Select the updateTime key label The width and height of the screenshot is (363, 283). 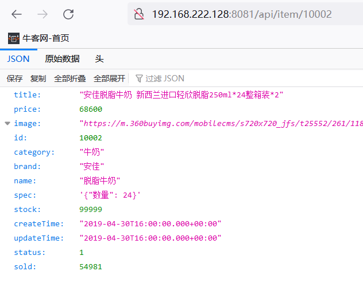39,238
